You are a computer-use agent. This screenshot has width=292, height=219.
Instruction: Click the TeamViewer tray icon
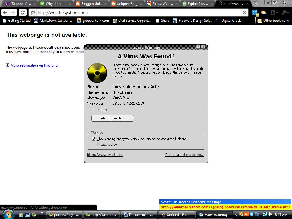(x=252, y=214)
